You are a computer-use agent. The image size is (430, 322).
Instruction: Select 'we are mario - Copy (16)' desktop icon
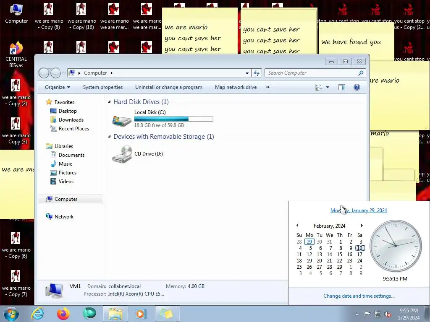click(x=82, y=16)
